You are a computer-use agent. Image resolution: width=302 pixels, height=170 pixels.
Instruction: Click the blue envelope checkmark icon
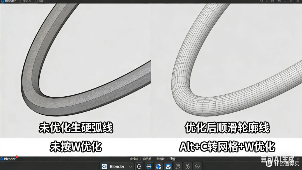[x=168, y=166]
